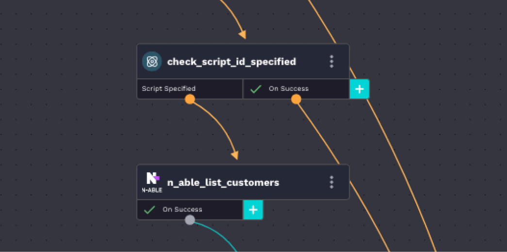This screenshot has height=252, width=507.
Task: Click the atom icon on check_script_id_specified node
Action: click(152, 61)
